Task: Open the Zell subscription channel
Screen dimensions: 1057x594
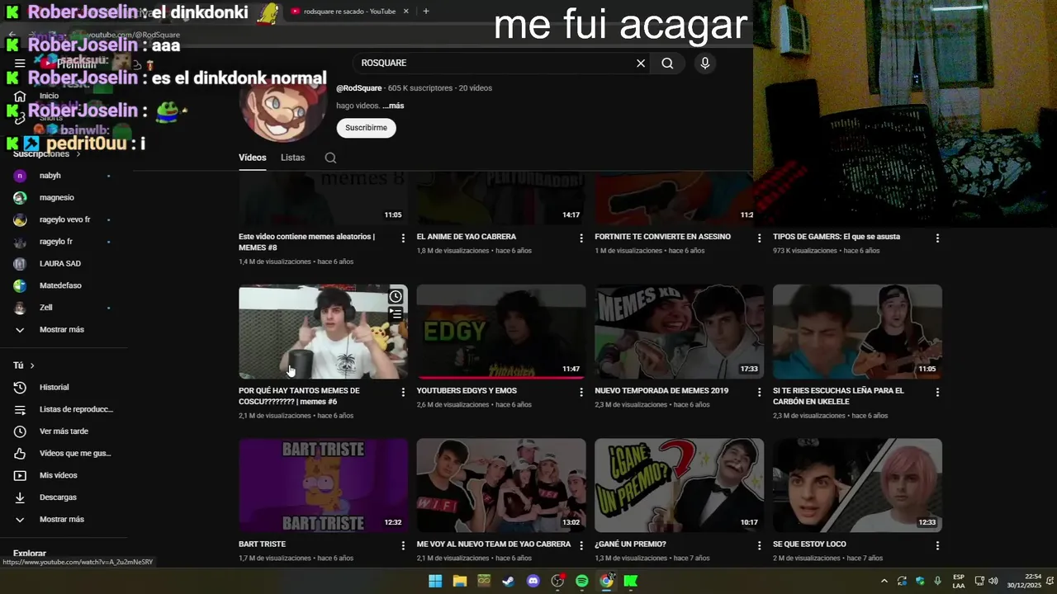Action: (63, 308)
